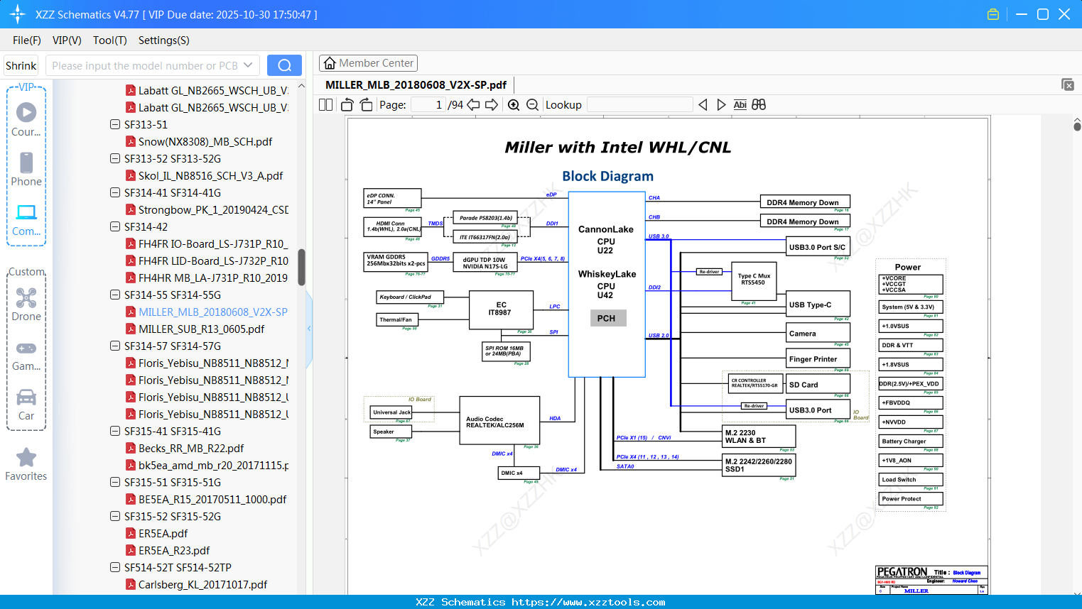This screenshot has width=1082, height=609.
Task: Collapse the SF315-52 SF315-52G folder
Action: [x=115, y=516]
